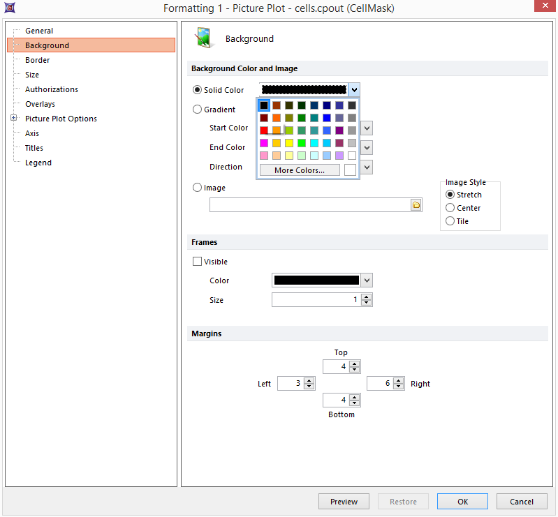Pick the black color swatch
Image resolution: width=558 pixels, height=517 pixels.
(x=264, y=105)
